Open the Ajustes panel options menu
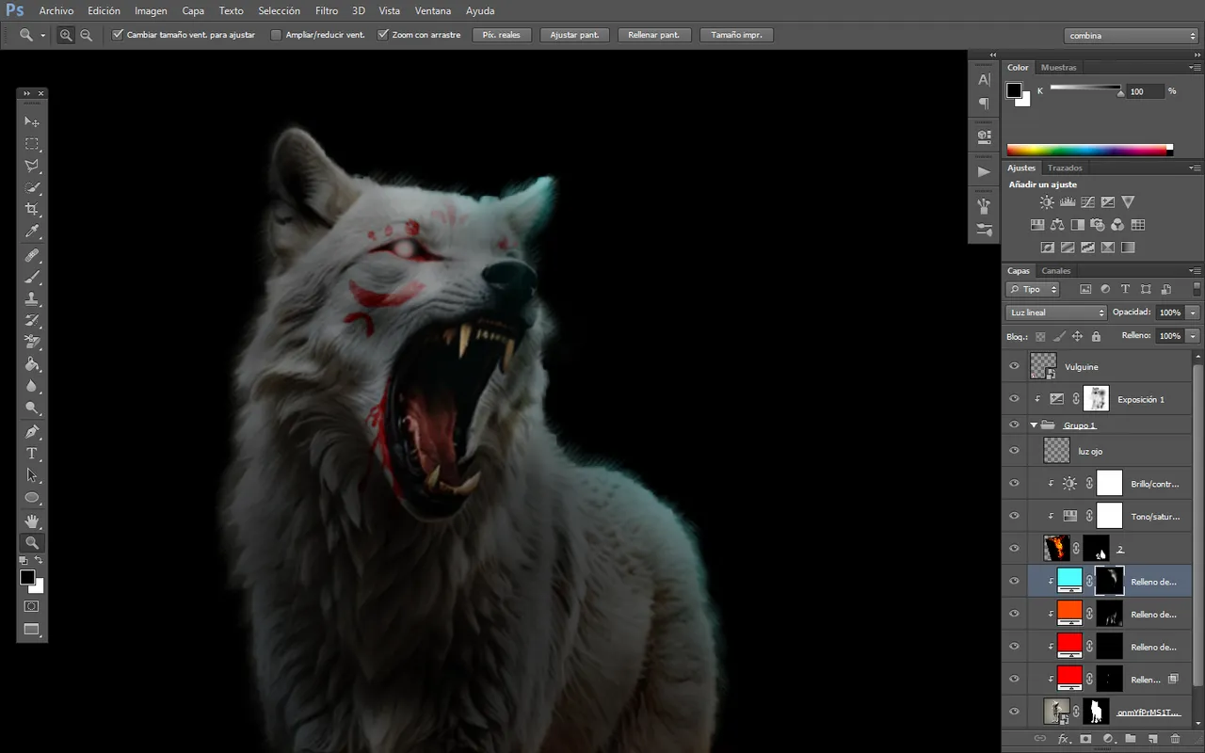The width and height of the screenshot is (1205, 753). tap(1195, 168)
